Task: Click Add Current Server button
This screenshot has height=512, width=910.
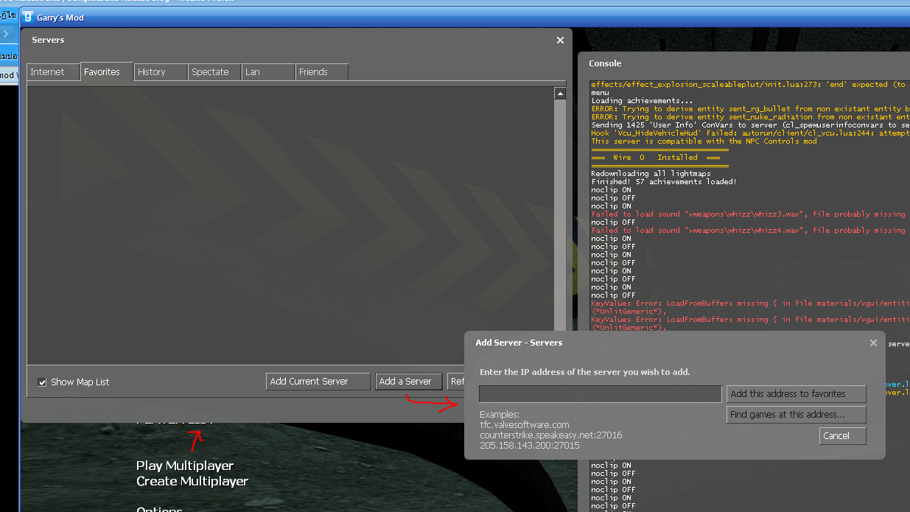Action: pyautogui.click(x=318, y=381)
